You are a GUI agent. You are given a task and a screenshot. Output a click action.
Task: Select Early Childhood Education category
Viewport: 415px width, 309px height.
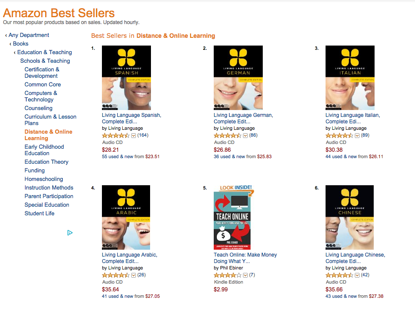tap(44, 150)
